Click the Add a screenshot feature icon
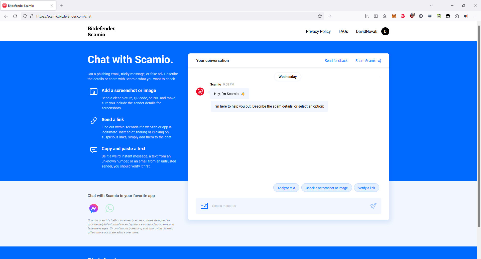This screenshot has width=481, height=259. (x=94, y=92)
